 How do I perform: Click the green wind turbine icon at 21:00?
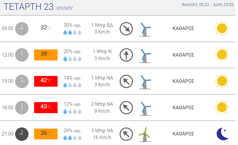point(145,134)
